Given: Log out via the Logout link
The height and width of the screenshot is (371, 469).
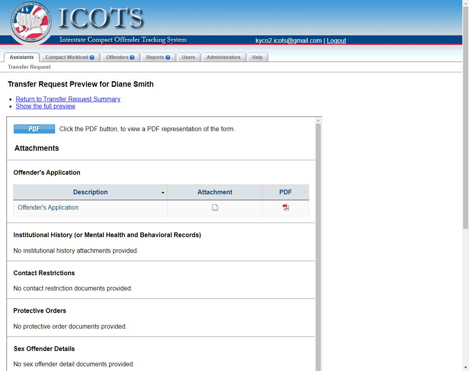Looking at the screenshot, I should [x=336, y=40].
